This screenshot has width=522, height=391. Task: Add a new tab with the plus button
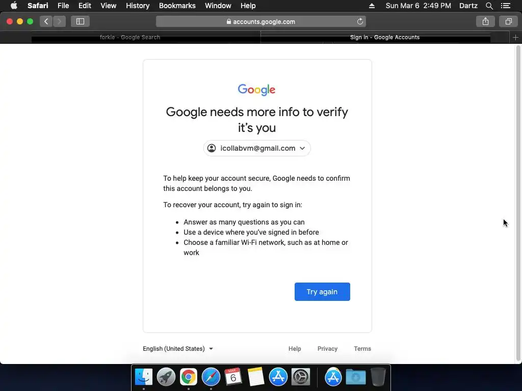[516, 38]
